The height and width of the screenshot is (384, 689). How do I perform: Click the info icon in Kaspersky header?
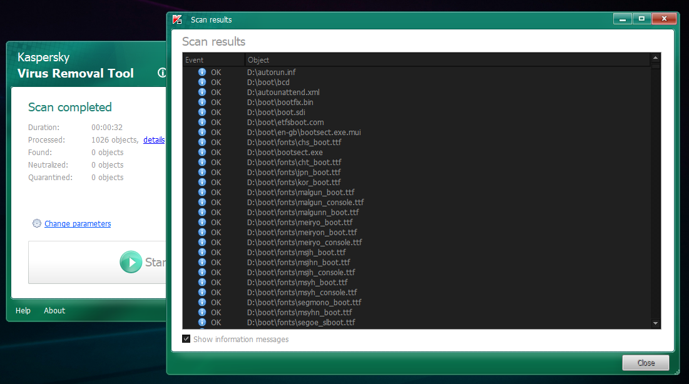tap(162, 73)
